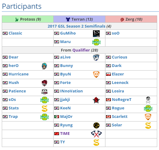
Task: Click the team logo next to aLive
Action: point(96,58)
